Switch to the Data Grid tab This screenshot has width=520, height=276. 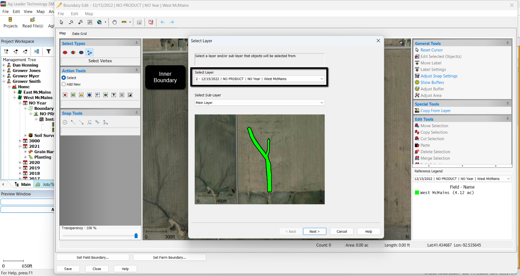point(79,33)
